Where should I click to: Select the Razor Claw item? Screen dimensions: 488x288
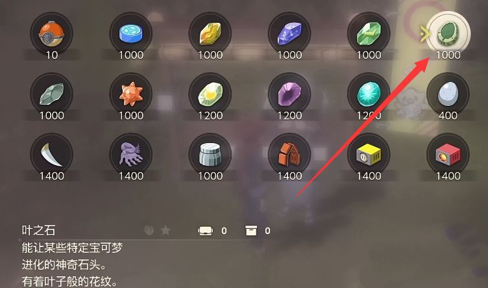point(52,155)
